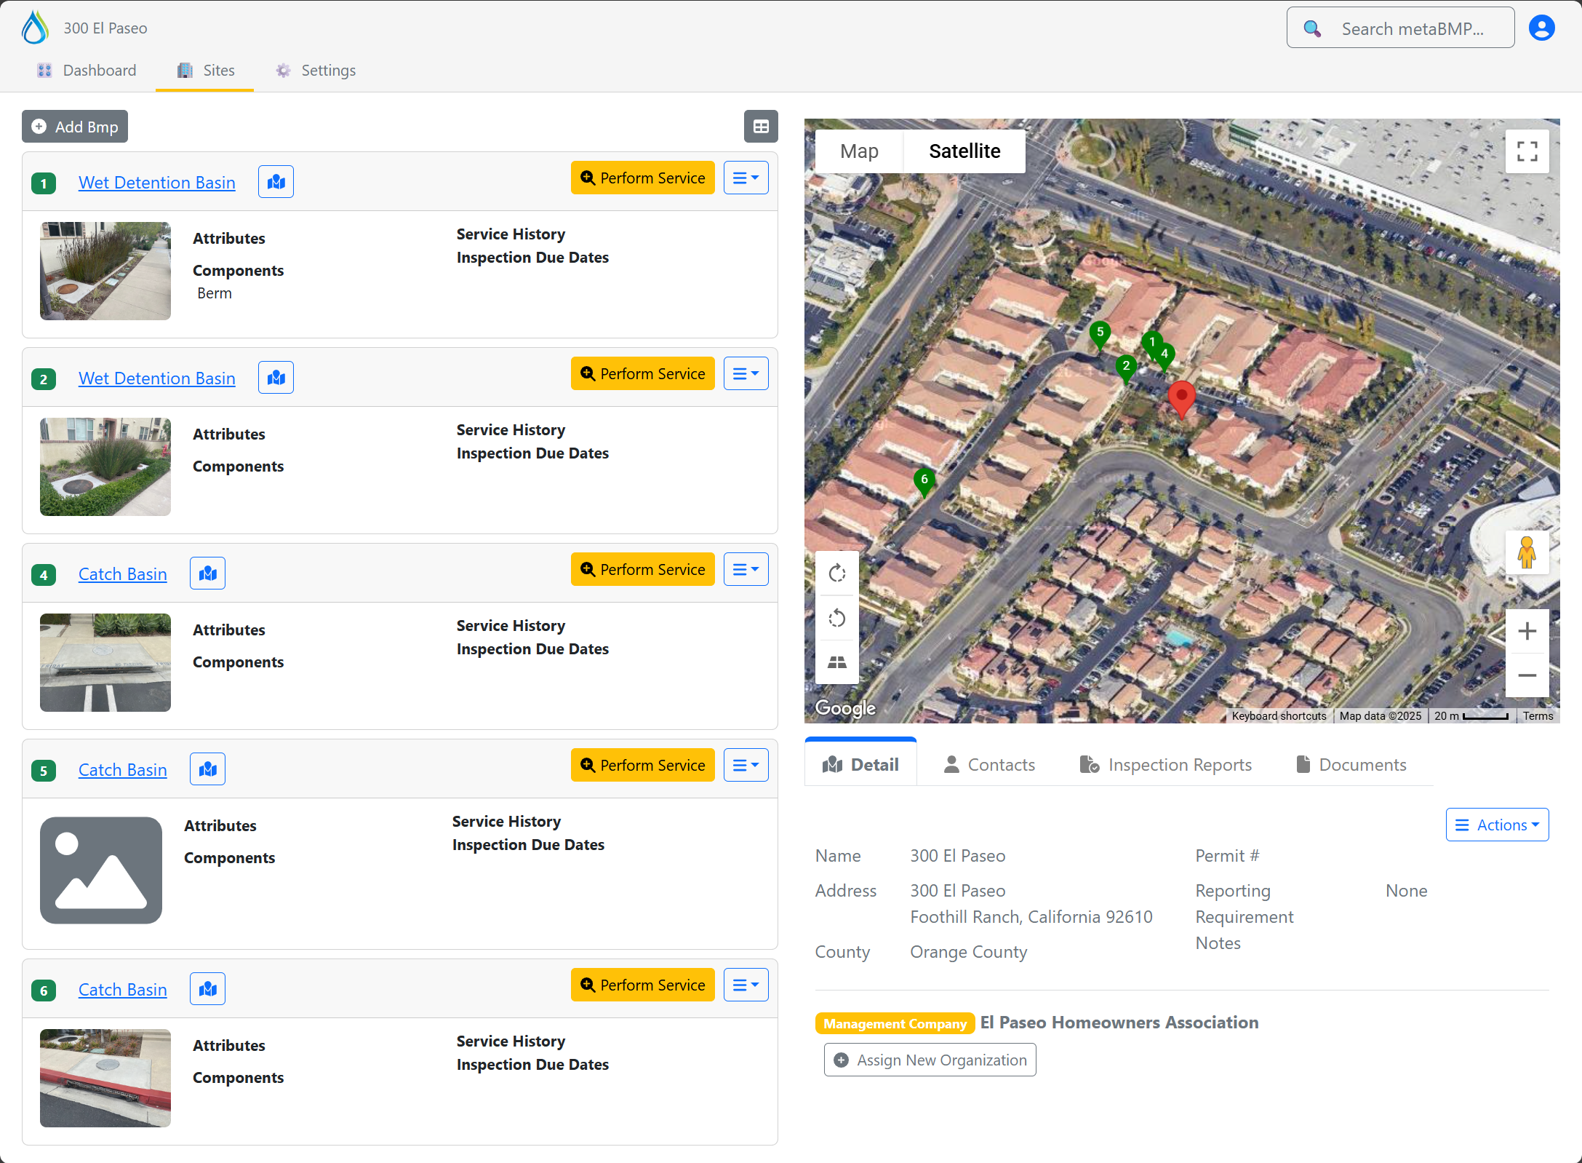Click BMP 5 placeholder image thumbnail
The image size is (1582, 1163).
(101, 870)
